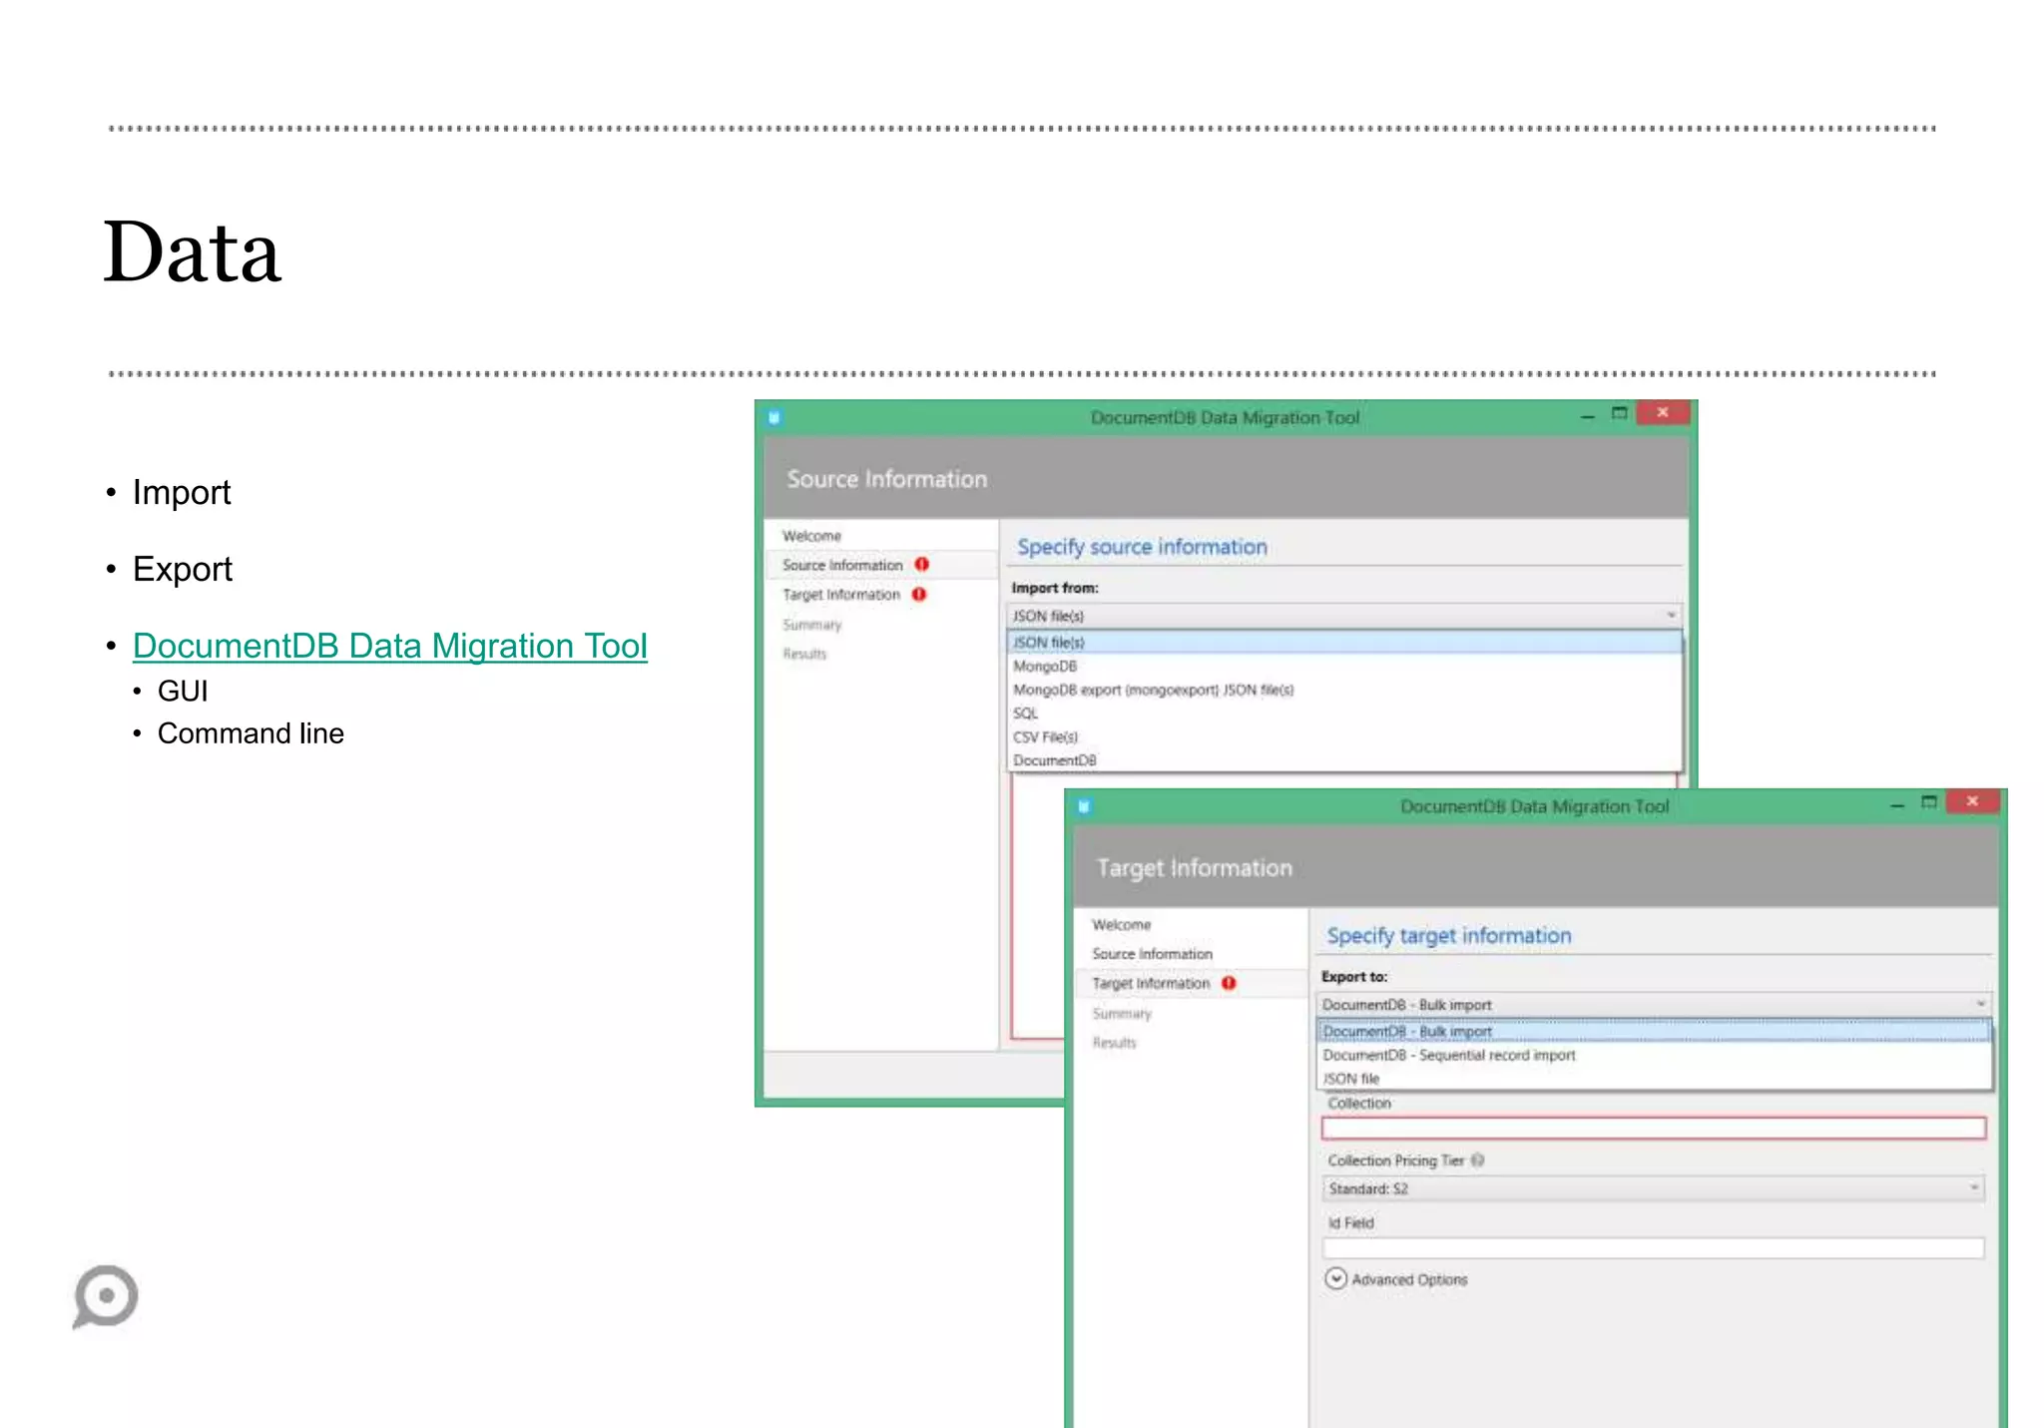Maximize the Source Information window
This screenshot has height=1428, width=2044.
(1619, 413)
